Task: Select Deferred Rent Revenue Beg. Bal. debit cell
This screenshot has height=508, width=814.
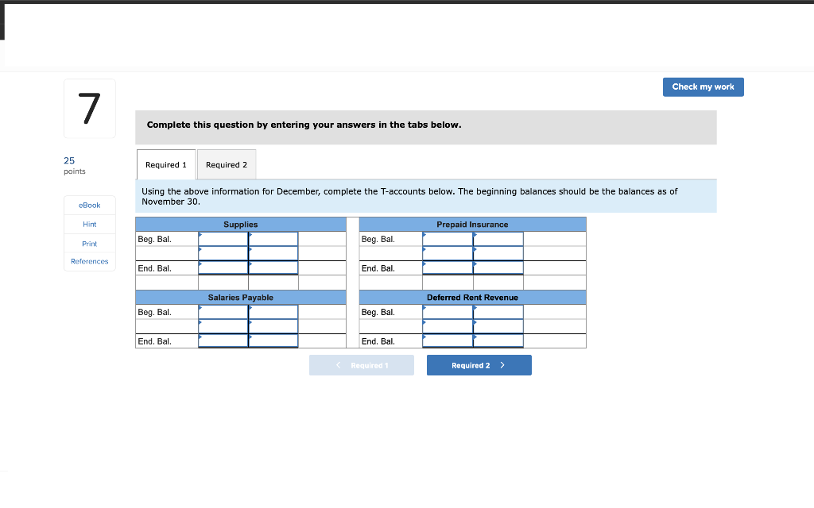Action: coord(448,312)
